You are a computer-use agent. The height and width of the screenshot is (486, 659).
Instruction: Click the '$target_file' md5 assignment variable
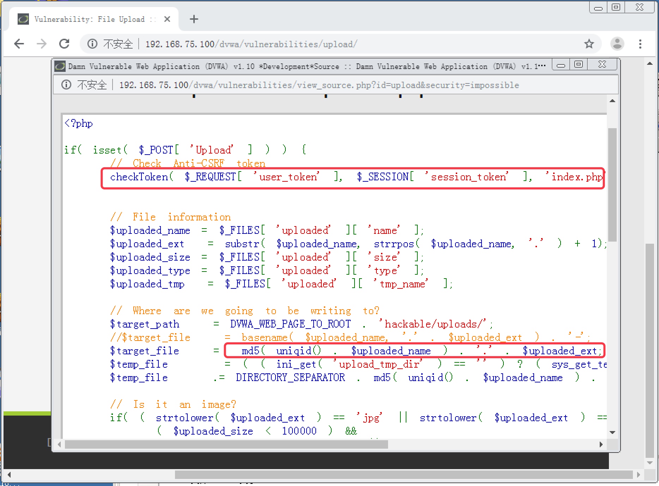(144, 351)
